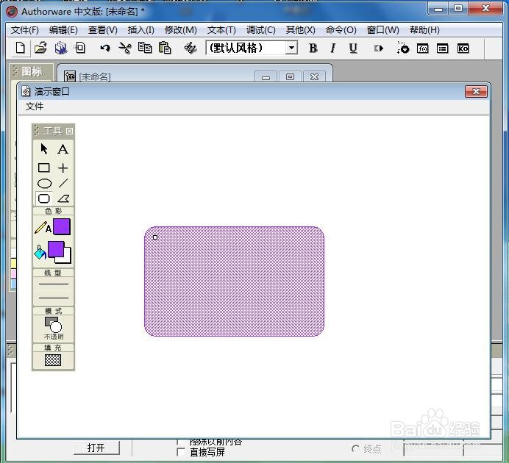Apply italic formatting
The width and height of the screenshot is (509, 463).
[x=332, y=49]
